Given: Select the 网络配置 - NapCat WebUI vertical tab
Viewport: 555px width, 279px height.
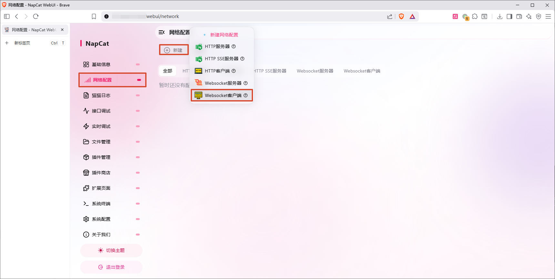Looking at the screenshot, I should coord(35,30).
